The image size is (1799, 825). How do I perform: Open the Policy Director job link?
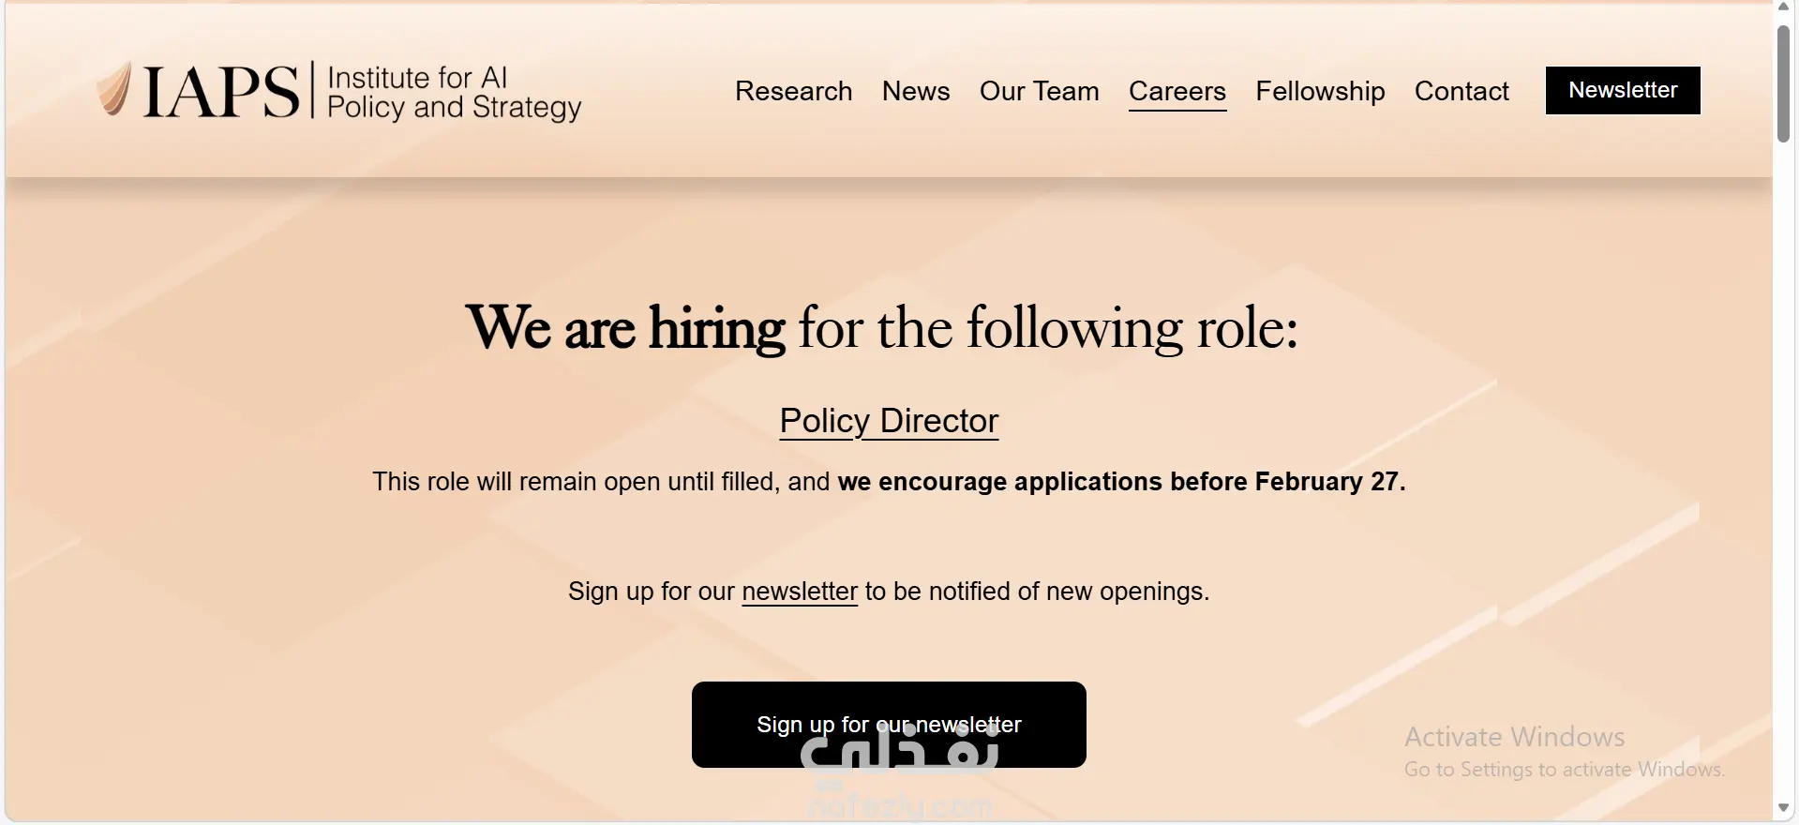point(888,421)
